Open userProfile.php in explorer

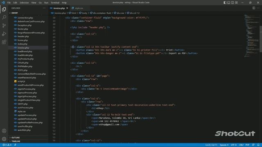click(x=25, y=126)
